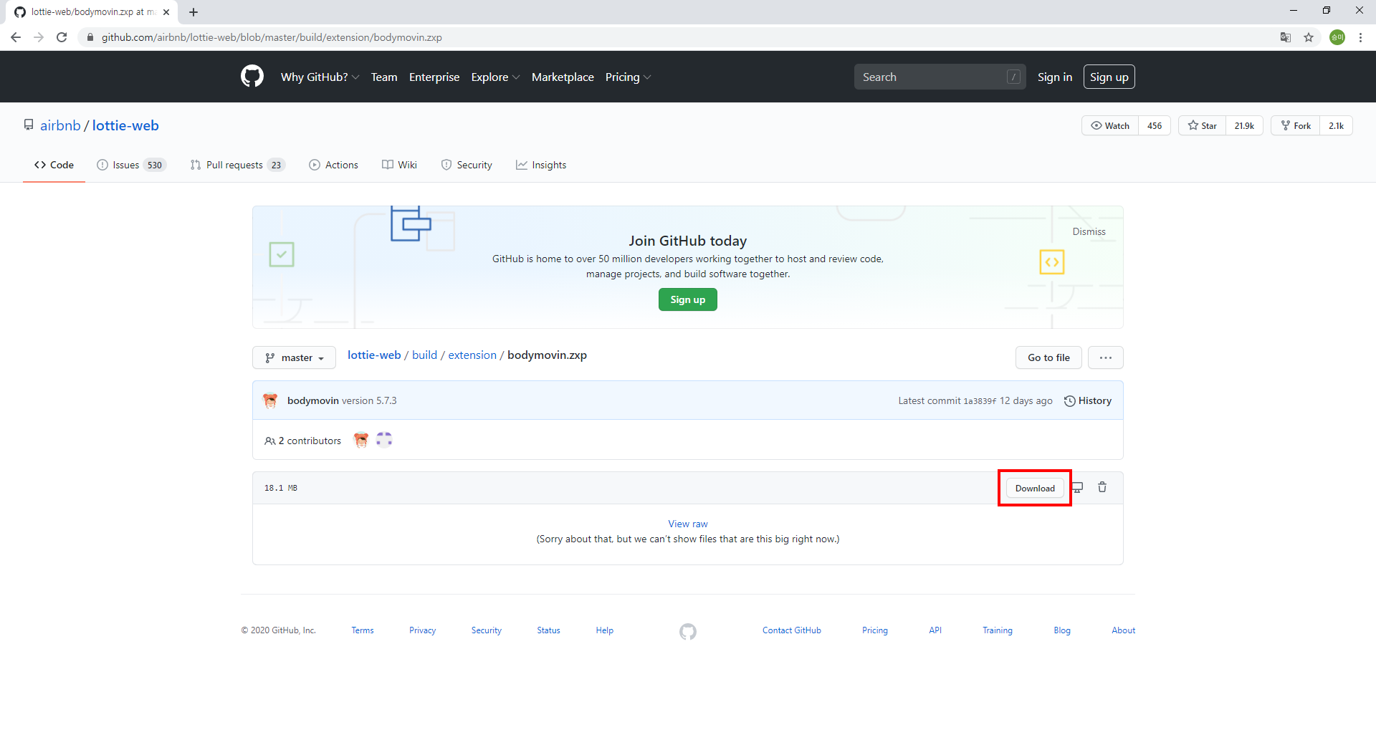Click the site lock icon in address bar
The width and height of the screenshot is (1376, 745).
pyautogui.click(x=90, y=37)
